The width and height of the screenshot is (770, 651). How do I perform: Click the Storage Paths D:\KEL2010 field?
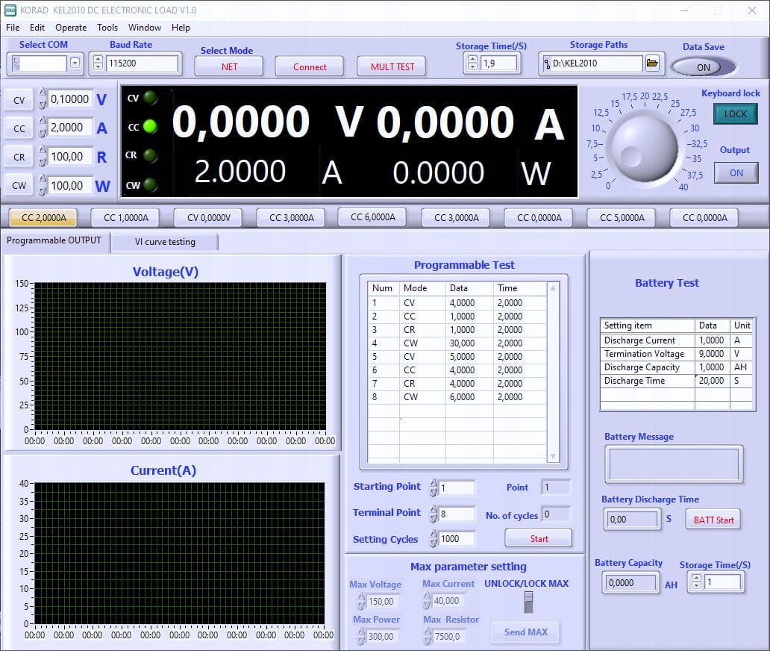tap(592, 63)
